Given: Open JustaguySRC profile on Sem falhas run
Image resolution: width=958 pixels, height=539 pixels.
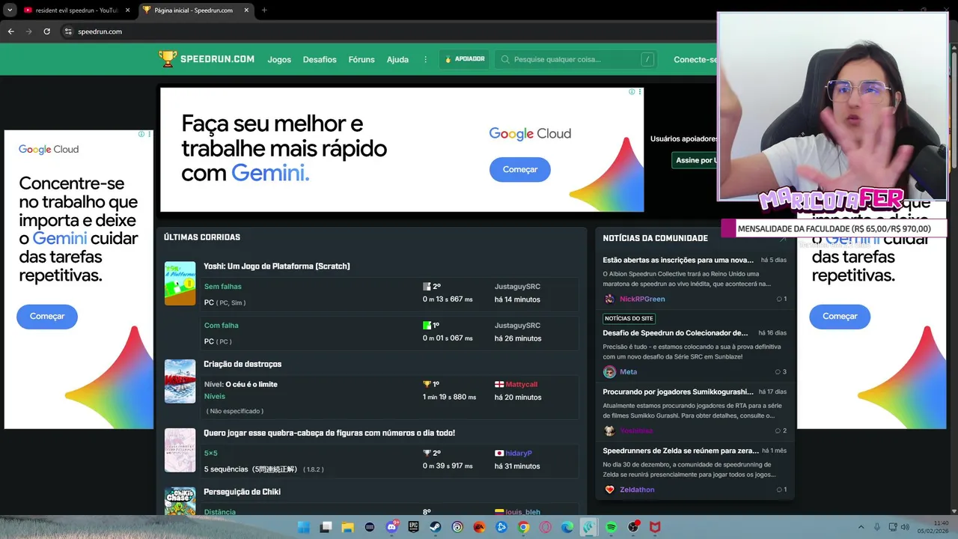Looking at the screenshot, I should (x=517, y=287).
